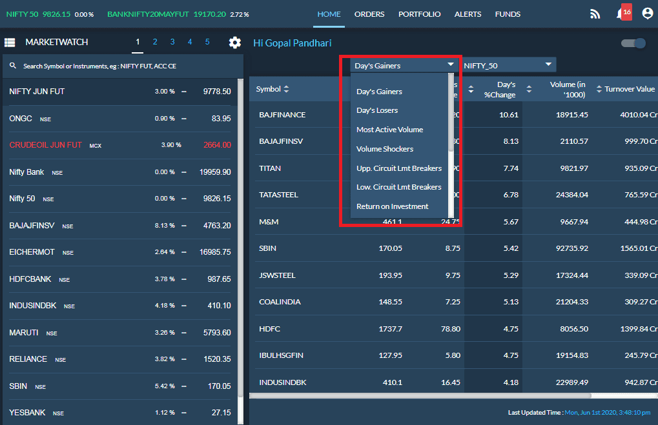The height and width of the screenshot is (425, 658).
Task: Click BAJFINANCE in gainers table
Action: (282, 114)
